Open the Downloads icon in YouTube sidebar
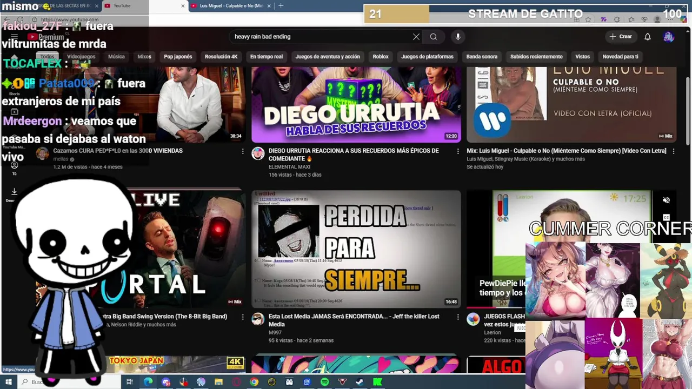The image size is (692, 389). (14, 192)
